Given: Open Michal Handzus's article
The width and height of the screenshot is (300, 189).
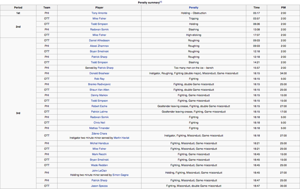Looking at the screenshot, I should coord(99,143).
